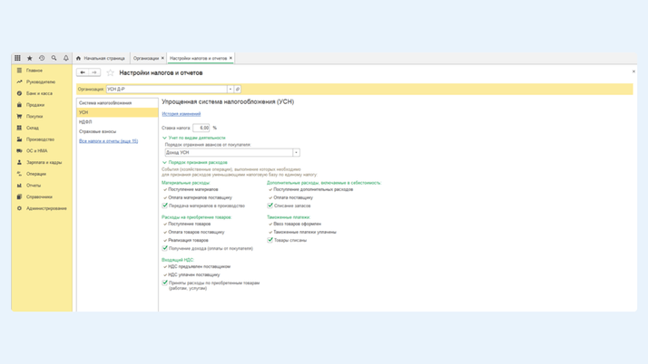Image resolution: width=648 pixels, height=364 pixels.
Task: Click Оплата товаров поставщику item
Action: (x=196, y=232)
